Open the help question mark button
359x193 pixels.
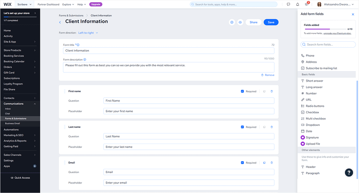349,172
